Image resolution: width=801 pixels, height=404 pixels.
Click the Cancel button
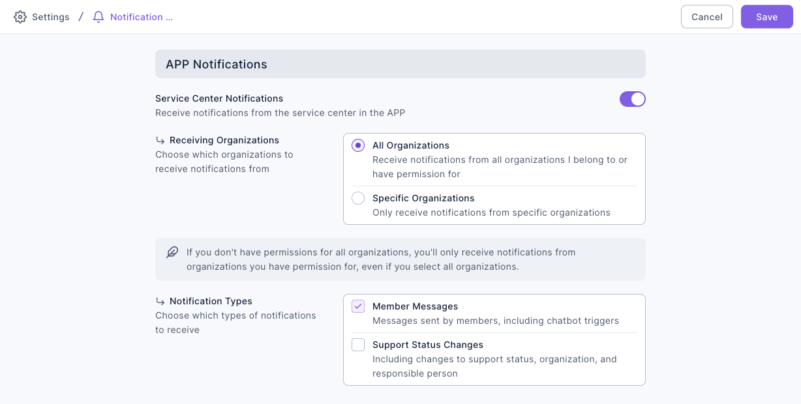pos(707,17)
